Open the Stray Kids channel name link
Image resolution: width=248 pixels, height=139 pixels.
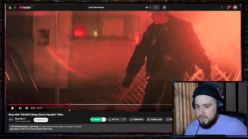(19, 119)
